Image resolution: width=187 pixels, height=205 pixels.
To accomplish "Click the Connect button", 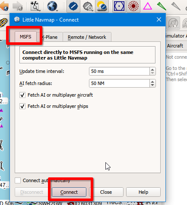I will pos(69,192).
